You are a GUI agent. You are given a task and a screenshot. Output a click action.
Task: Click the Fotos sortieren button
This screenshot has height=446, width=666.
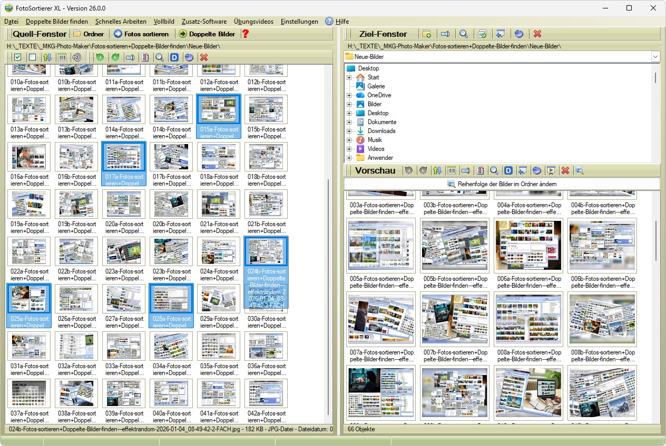(142, 34)
